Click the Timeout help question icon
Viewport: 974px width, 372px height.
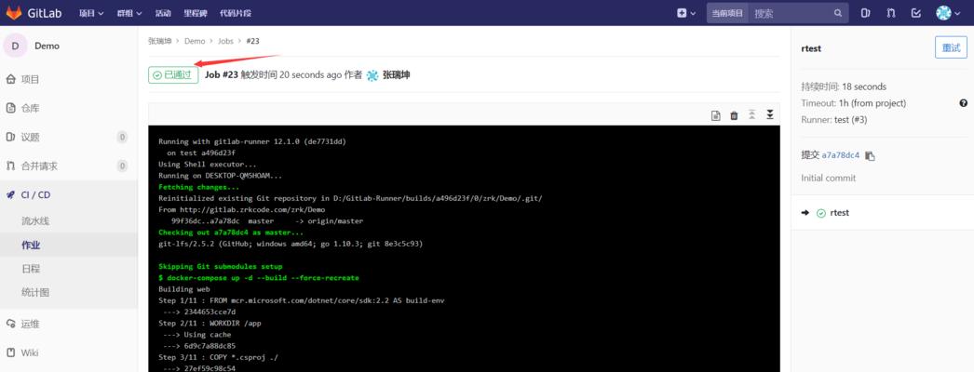(963, 103)
